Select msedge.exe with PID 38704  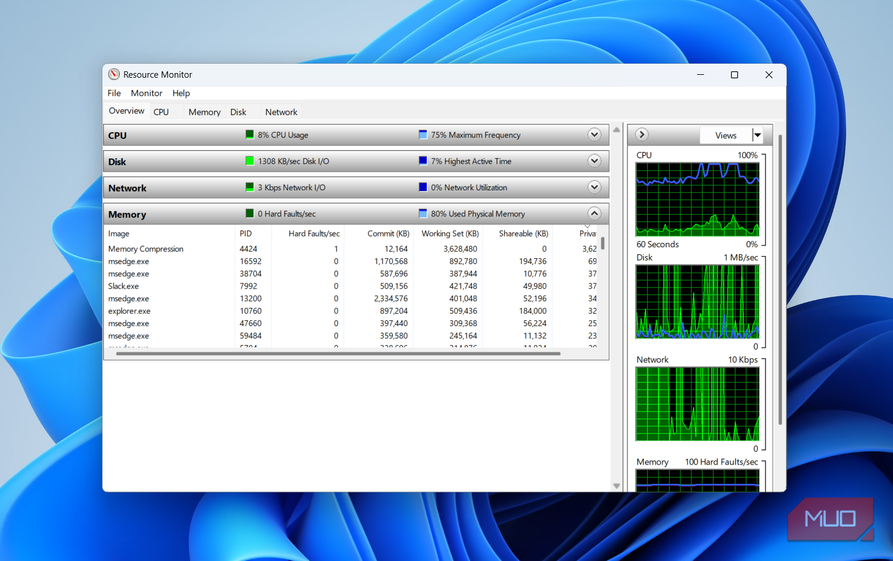tap(351, 273)
